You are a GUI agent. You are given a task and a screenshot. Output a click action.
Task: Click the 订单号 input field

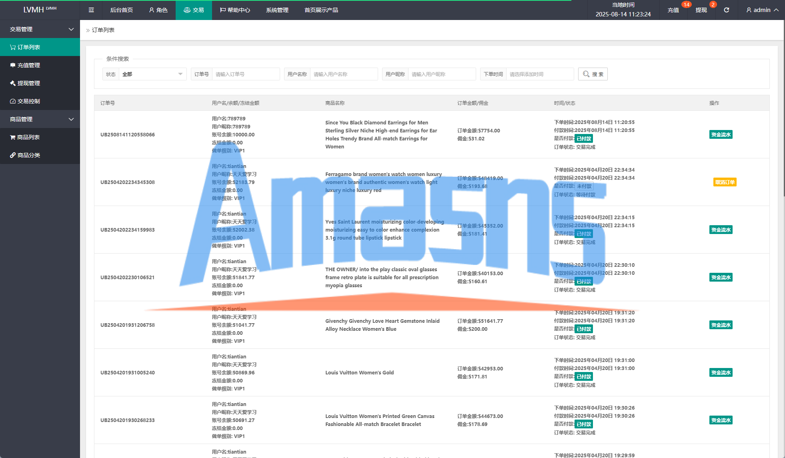pos(246,74)
